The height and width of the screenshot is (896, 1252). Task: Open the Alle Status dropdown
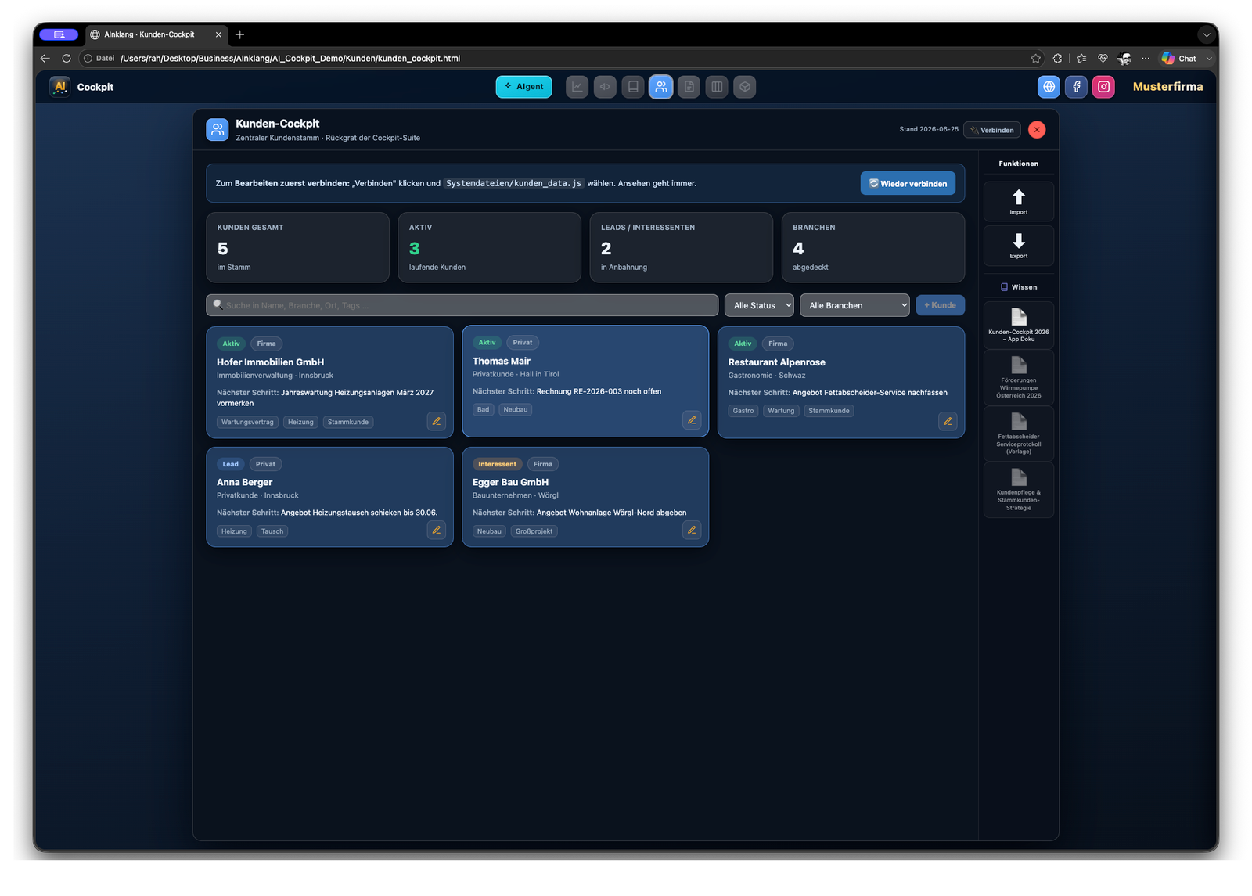(x=759, y=305)
